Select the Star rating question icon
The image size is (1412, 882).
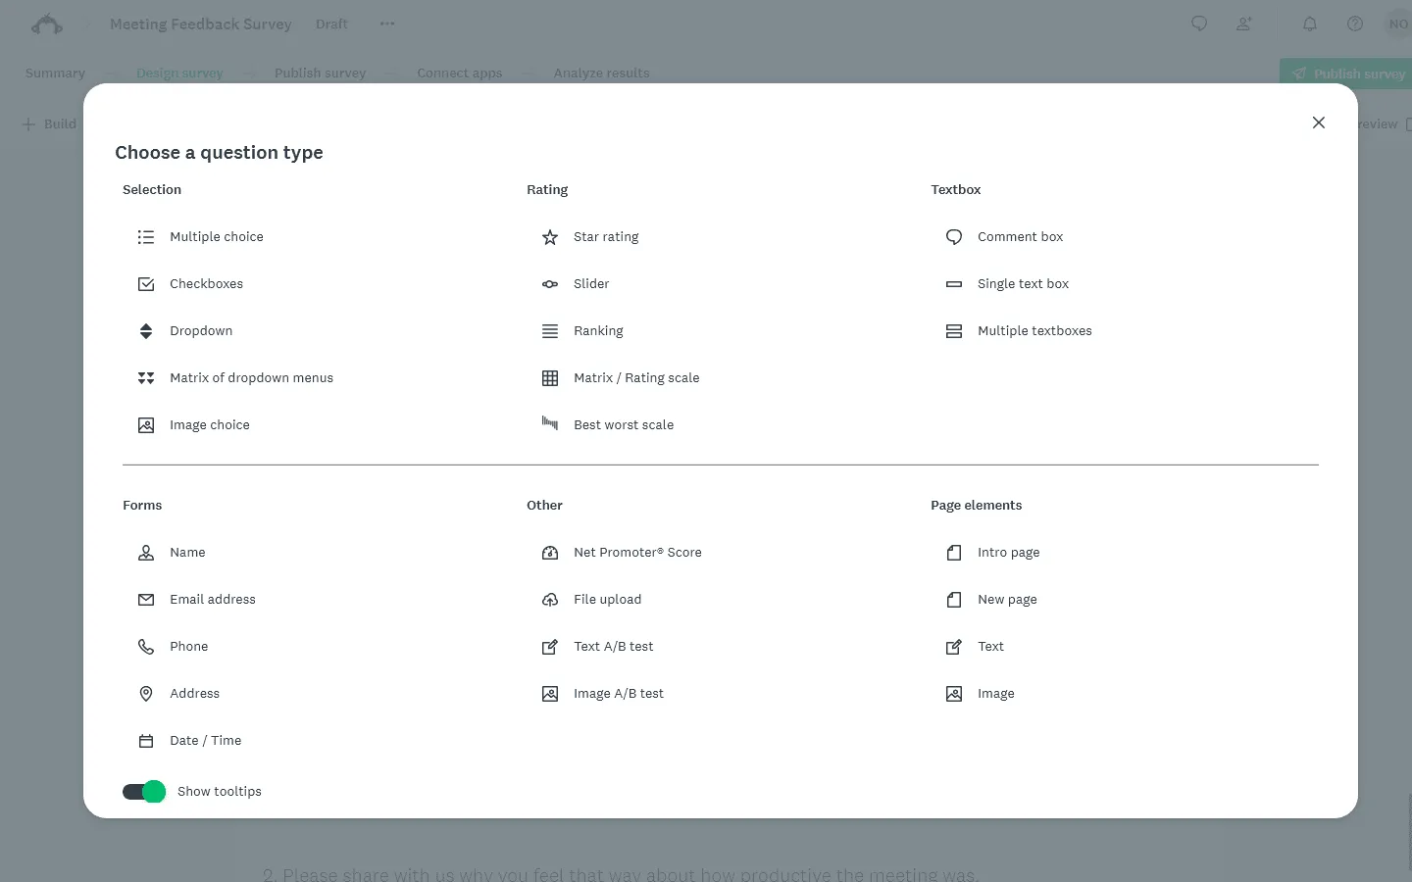click(550, 237)
